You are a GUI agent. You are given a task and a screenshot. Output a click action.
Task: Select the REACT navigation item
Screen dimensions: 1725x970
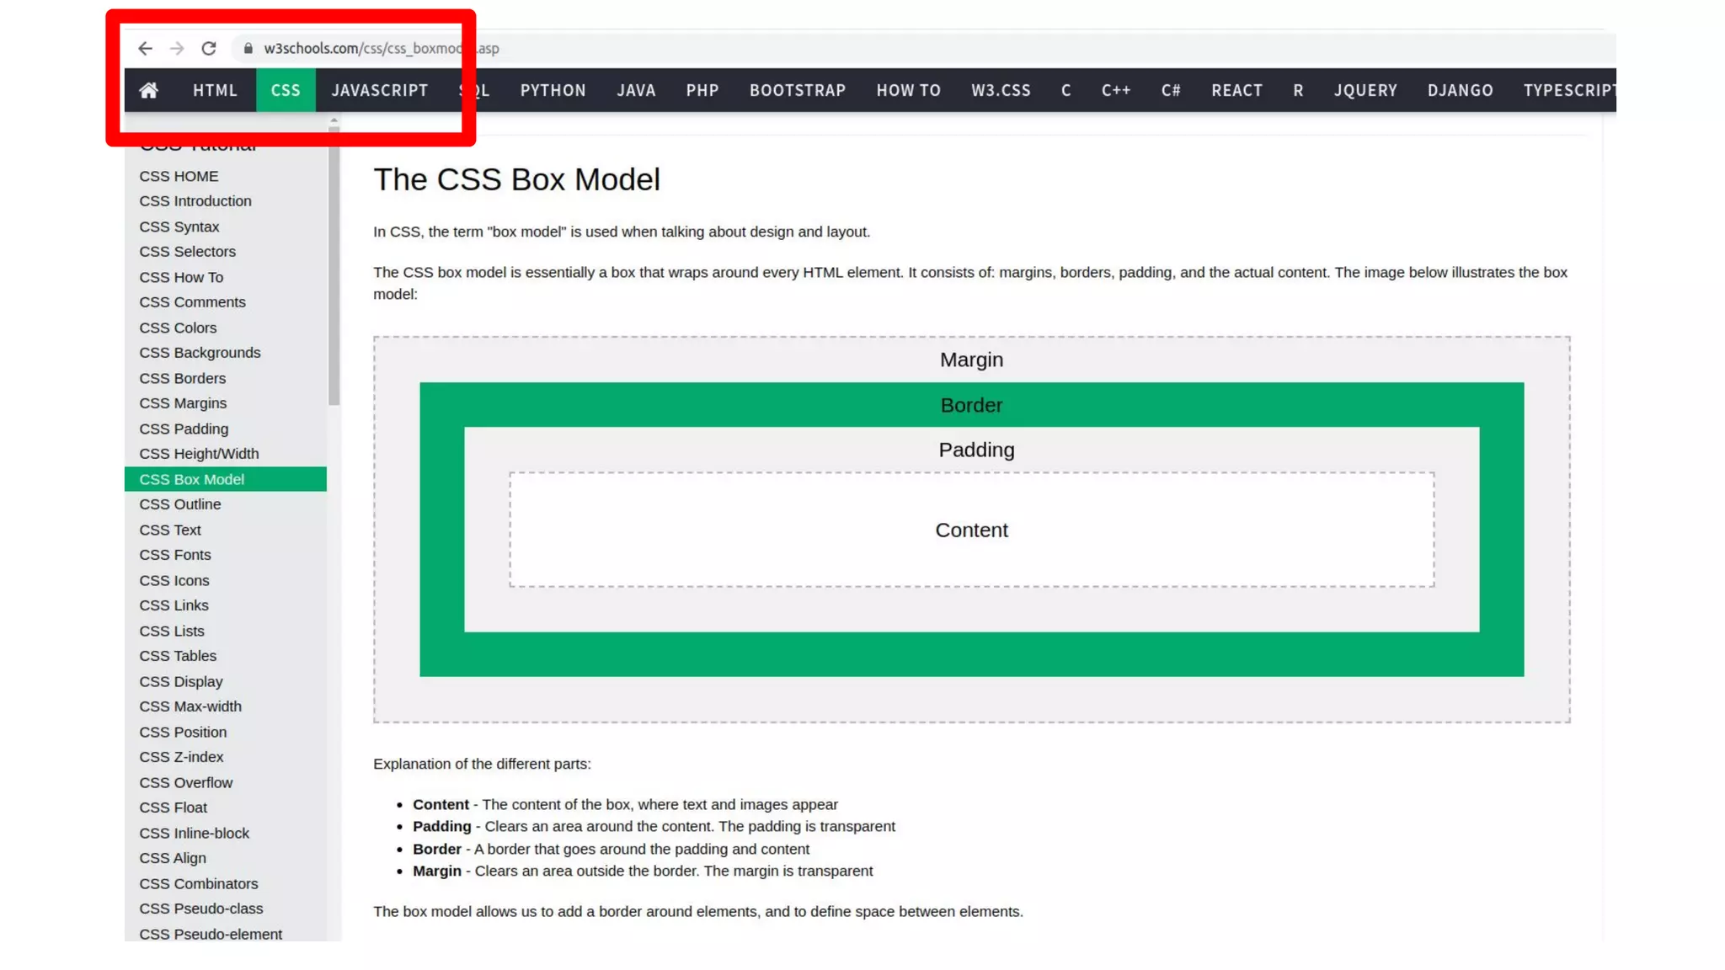tap(1236, 90)
